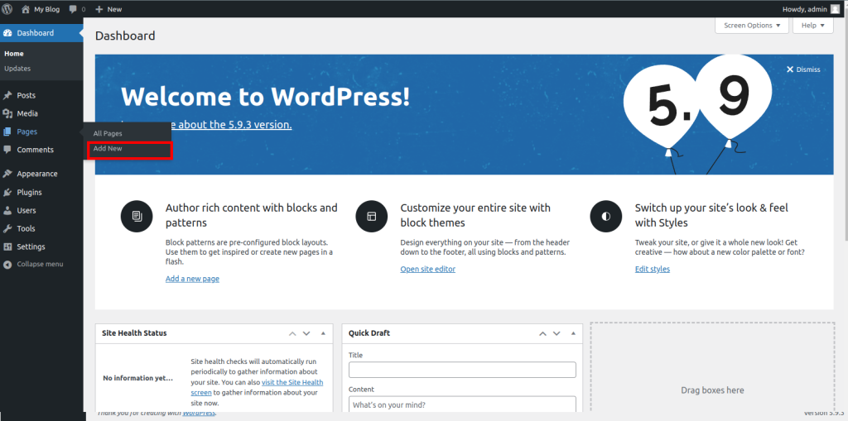848x421 pixels.
Task: Open the comments bubble icon in admin bar
Action: click(x=74, y=9)
